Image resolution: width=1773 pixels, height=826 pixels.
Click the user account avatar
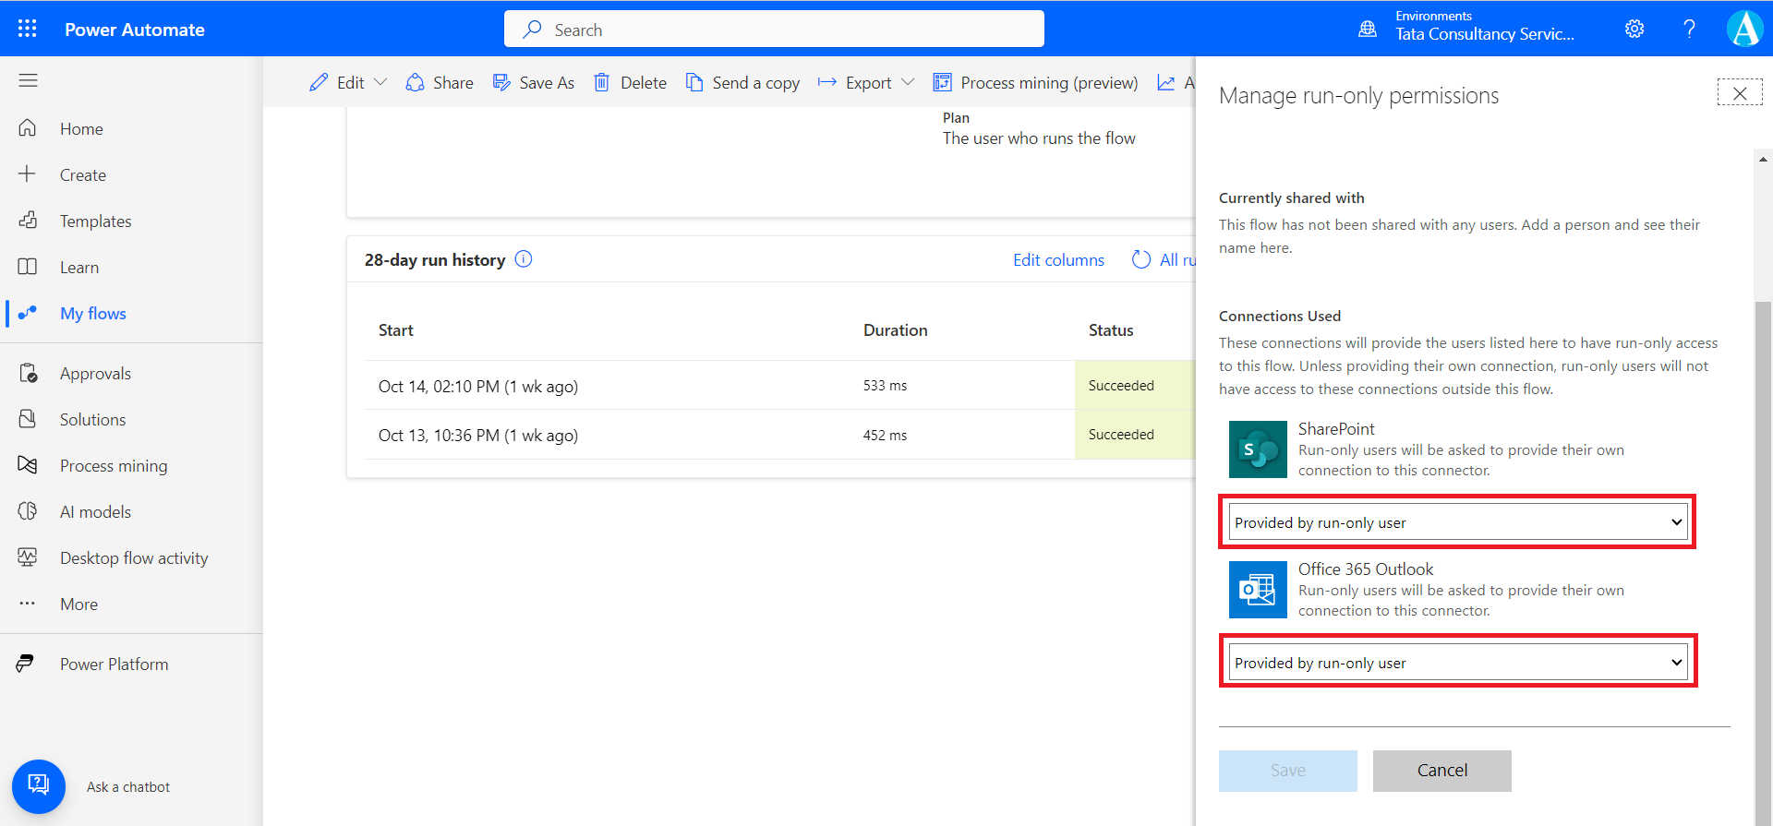click(1744, 29)
